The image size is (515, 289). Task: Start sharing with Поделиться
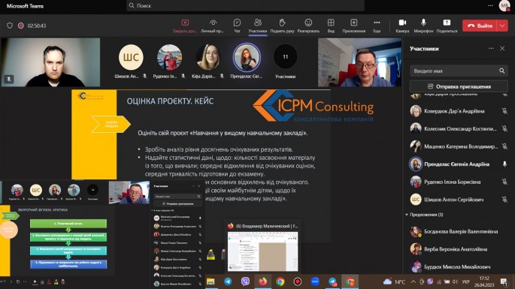[447, 26]
